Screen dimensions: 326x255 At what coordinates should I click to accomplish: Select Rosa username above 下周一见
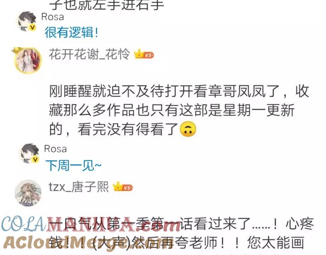55,149
